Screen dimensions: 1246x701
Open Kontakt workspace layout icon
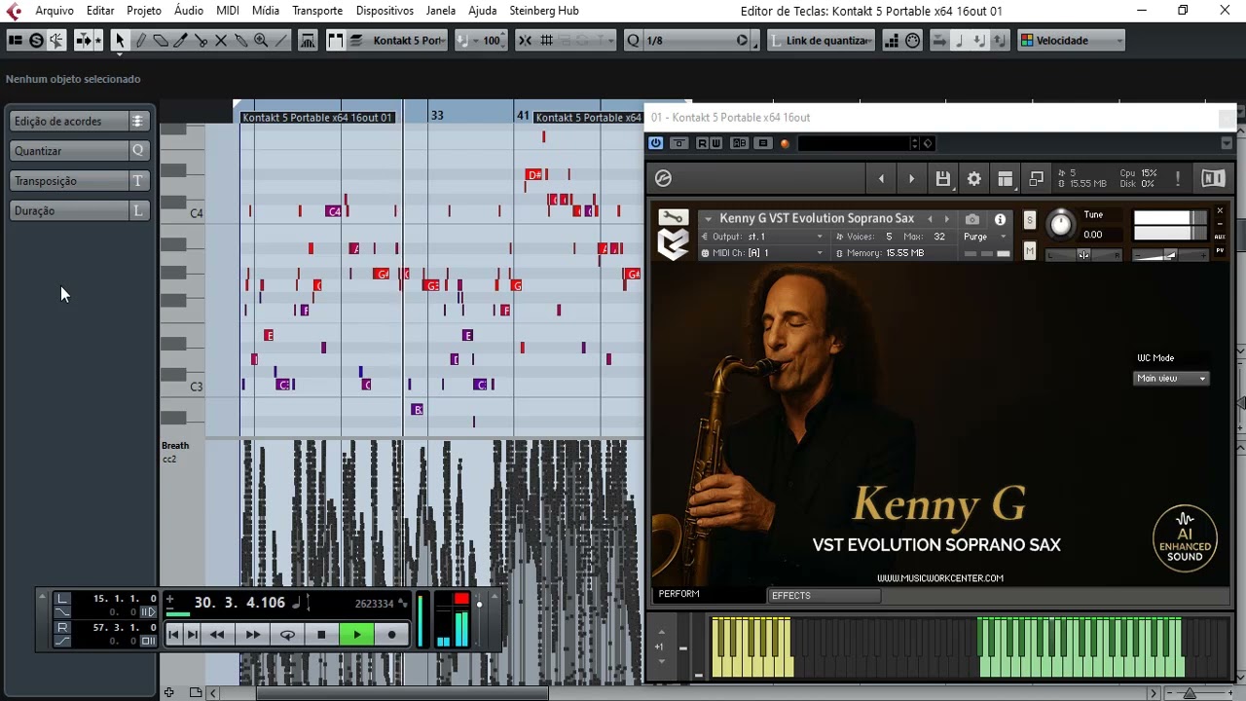pyautogui.click(x=1005, y=178)
